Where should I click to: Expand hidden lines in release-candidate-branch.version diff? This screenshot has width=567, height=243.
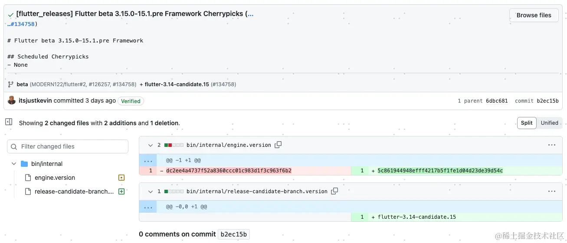pos(148,207)
